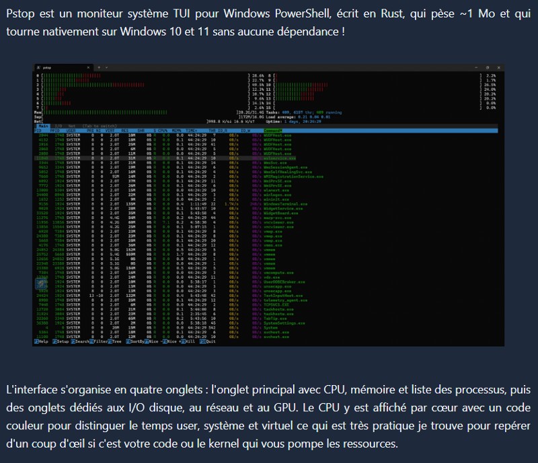Sort by the IO_R column header

click(223, 130)
